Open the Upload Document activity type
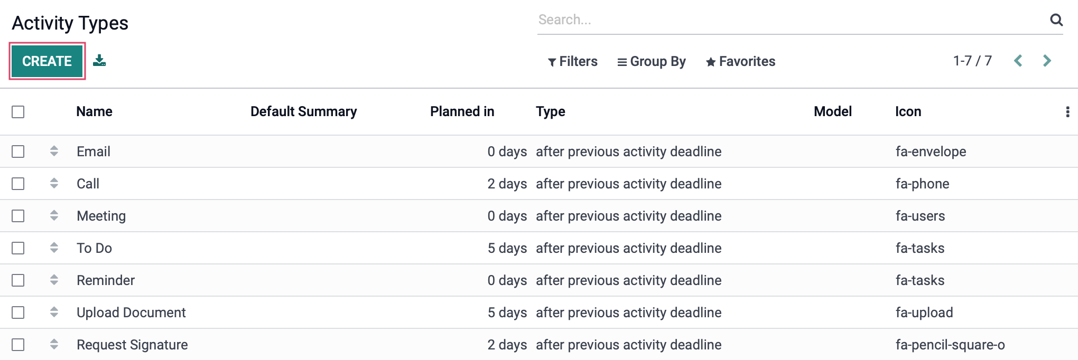1078x360 pixels. tap(131, 312)
